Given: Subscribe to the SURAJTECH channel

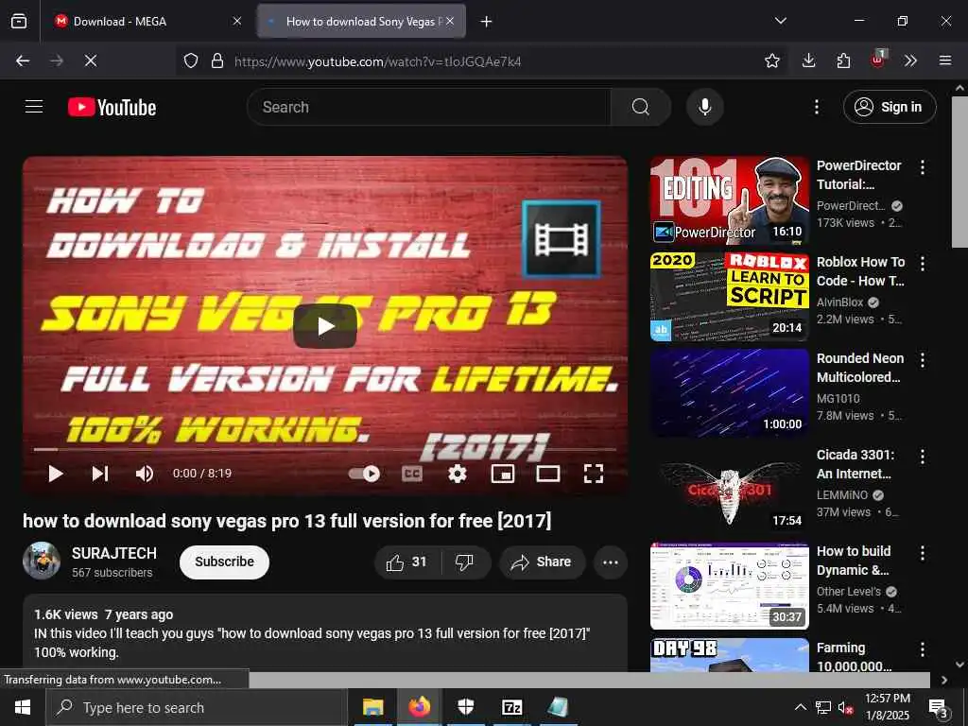Looking at the screenshot, I should pos(224,562).
